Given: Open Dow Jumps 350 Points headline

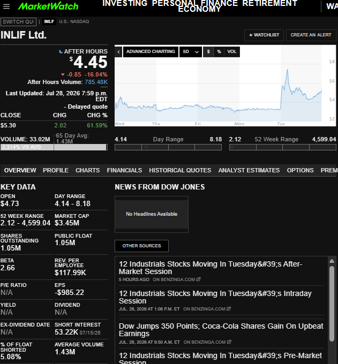Looking at the screenshot, I should pos(221,330).
